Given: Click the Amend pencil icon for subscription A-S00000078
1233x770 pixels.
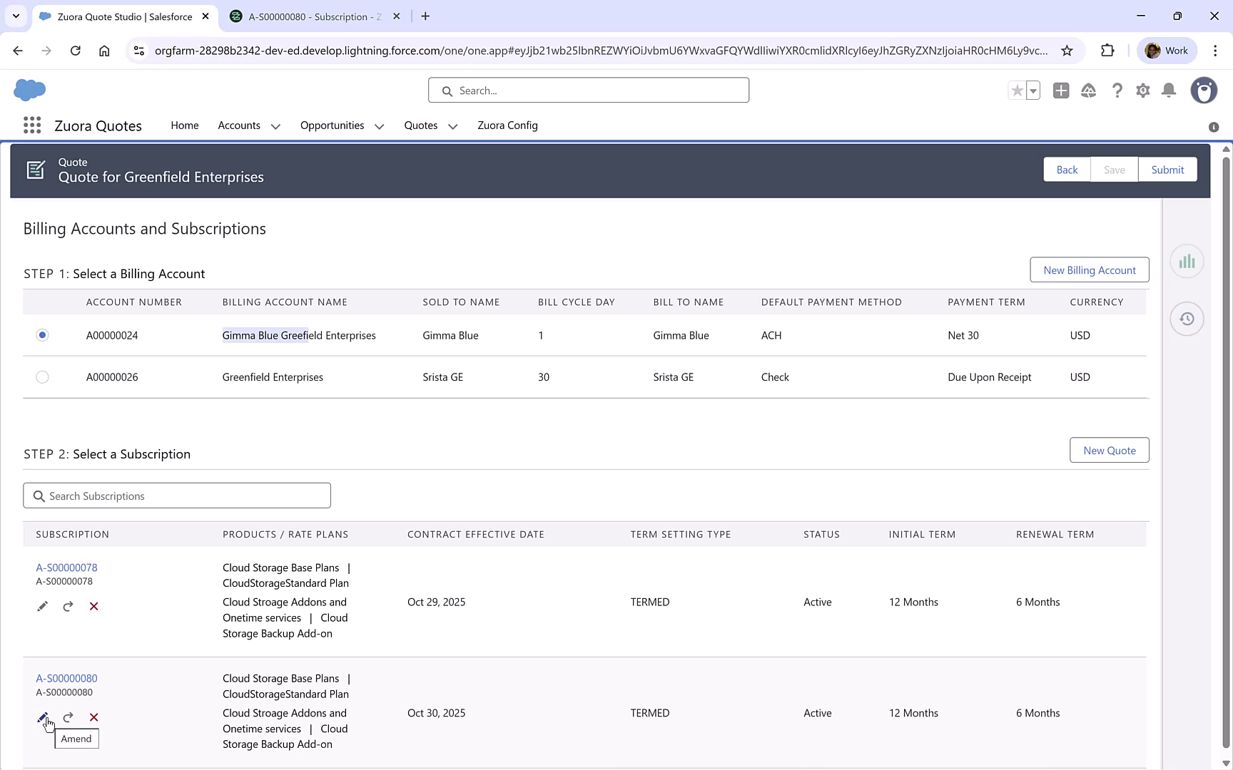Looking at the screenshot, I should [43, 606].
